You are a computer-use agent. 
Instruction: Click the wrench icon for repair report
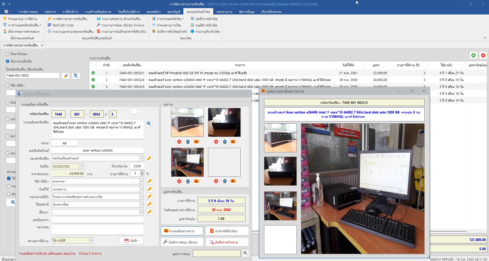pyautogui.click(x=99, y=25)
